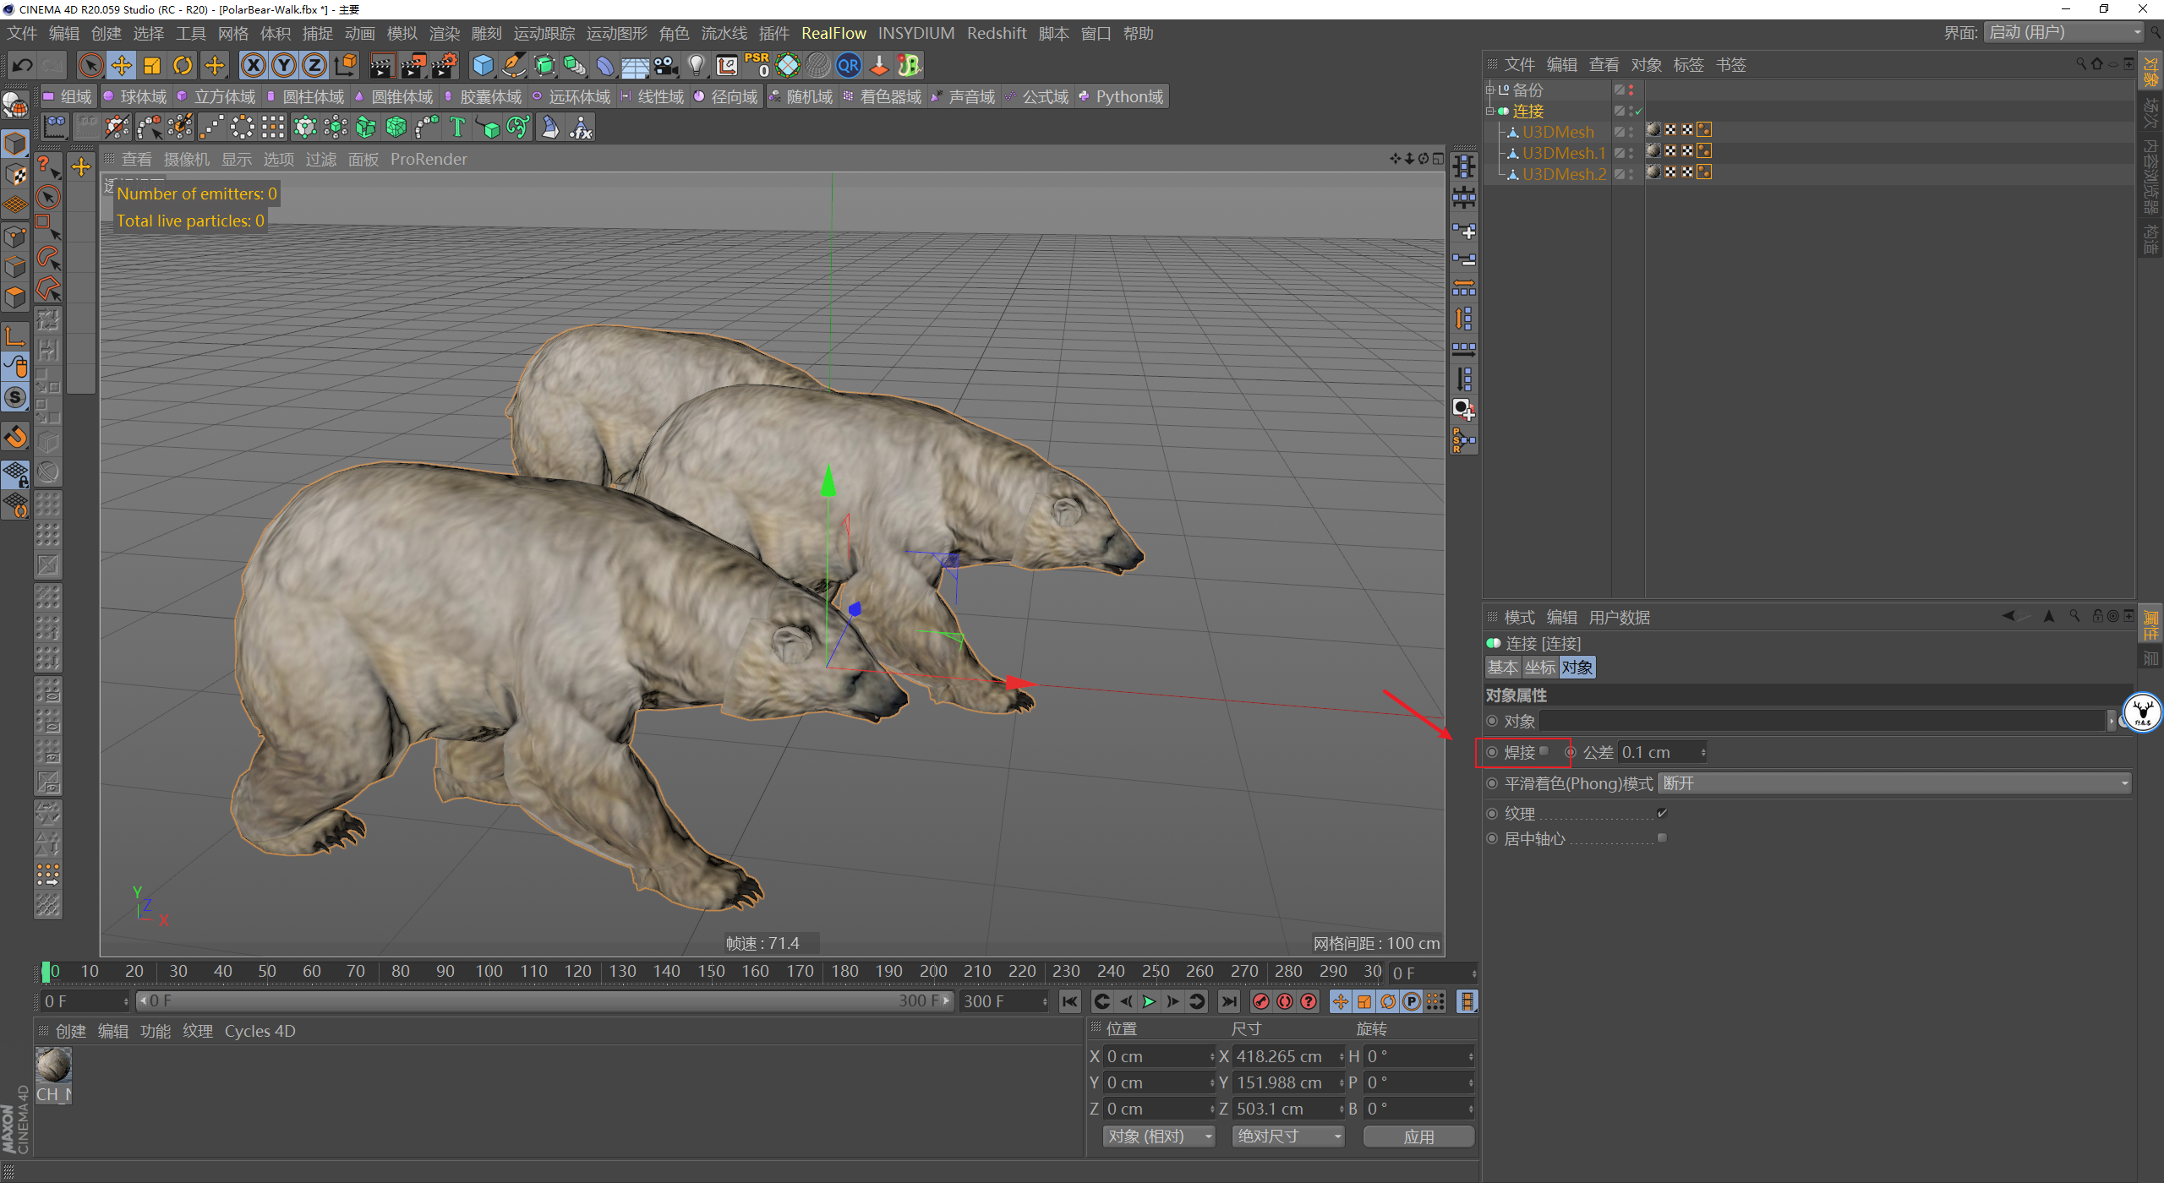Viewport: 2164px width, 1183px height.
Task: Open the 绝对尺寸 dropdown
Action: pos(1287,1137)
